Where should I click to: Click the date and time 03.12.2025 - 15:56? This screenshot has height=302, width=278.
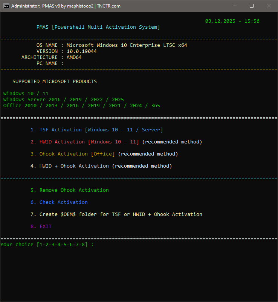[x=232, y=21]
